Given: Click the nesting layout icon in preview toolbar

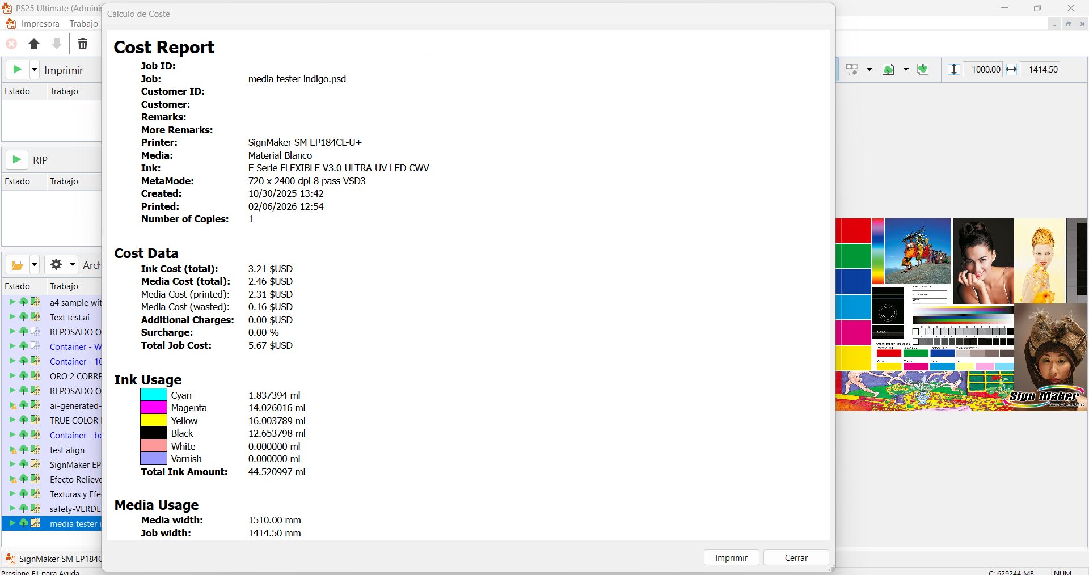Looking at the screenshot, I should [x=852, y=69].
